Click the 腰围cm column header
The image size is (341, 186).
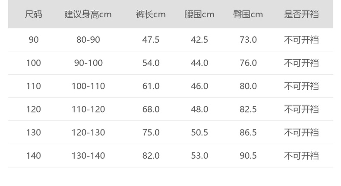199,14
